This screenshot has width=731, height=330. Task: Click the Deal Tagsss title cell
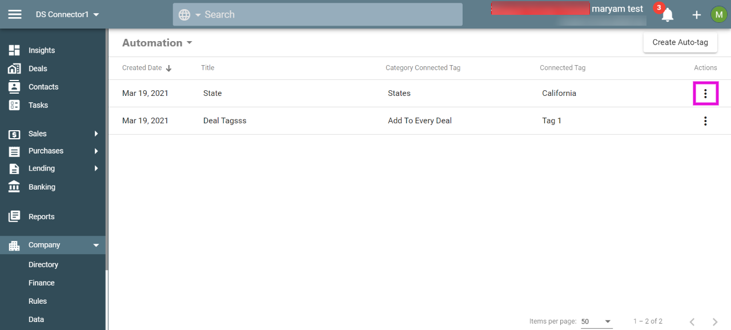tap(225, 121)
